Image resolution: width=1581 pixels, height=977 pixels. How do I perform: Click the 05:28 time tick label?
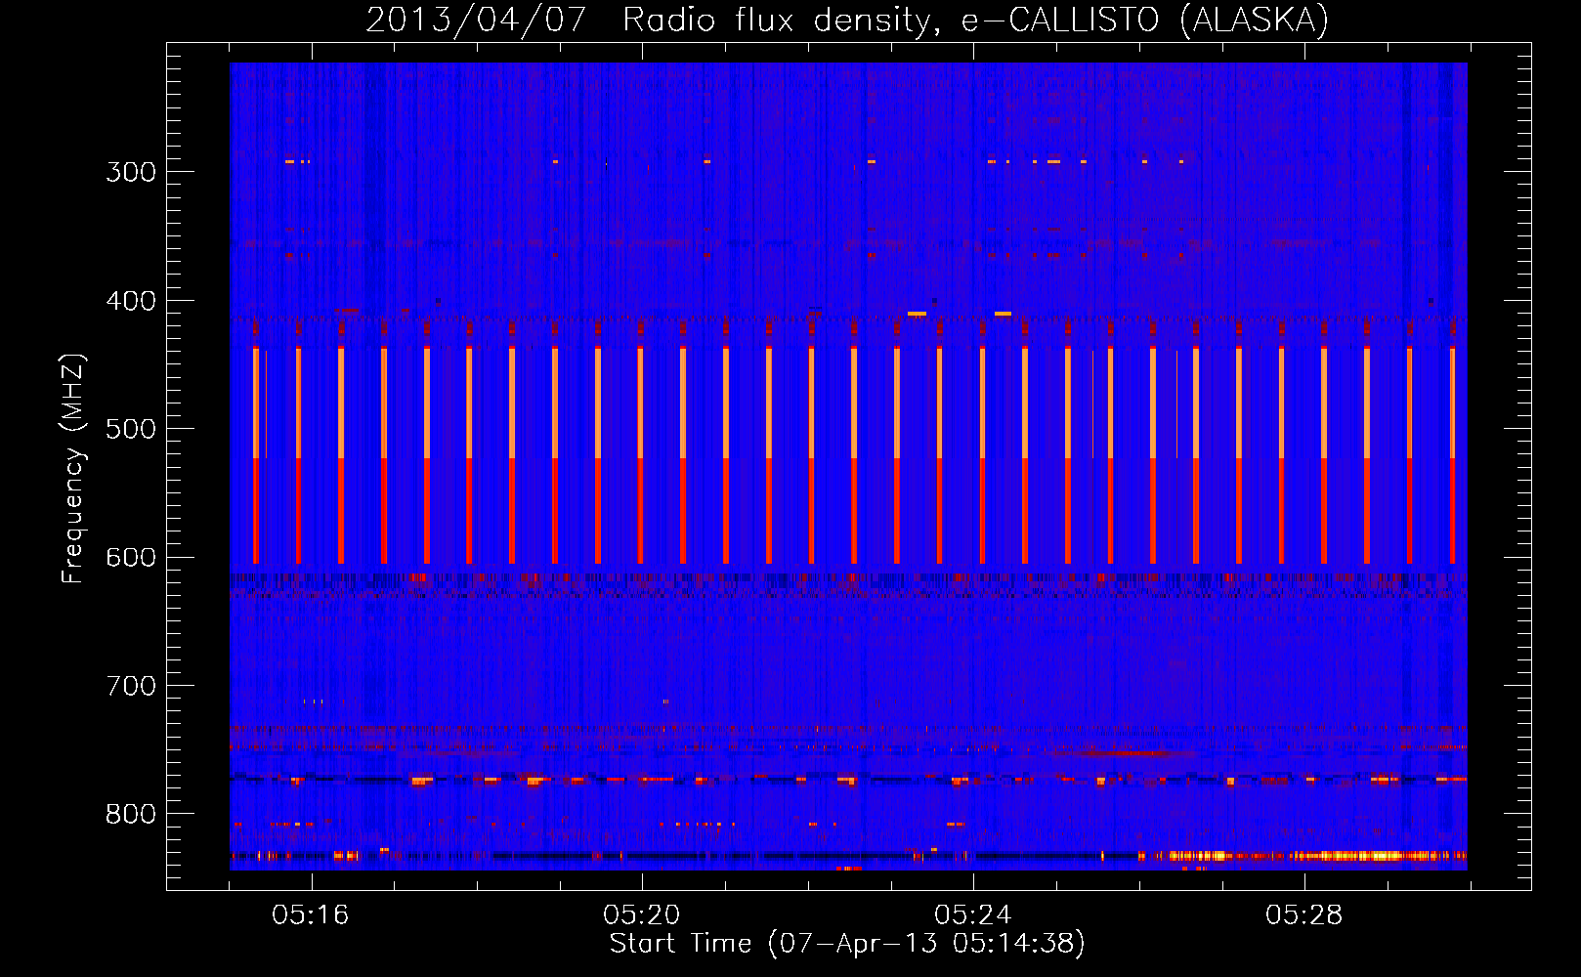(x=1303, y=915)
